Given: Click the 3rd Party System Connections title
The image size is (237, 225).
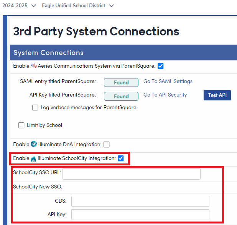Looking at the screenshot, I should coord(96,32).
